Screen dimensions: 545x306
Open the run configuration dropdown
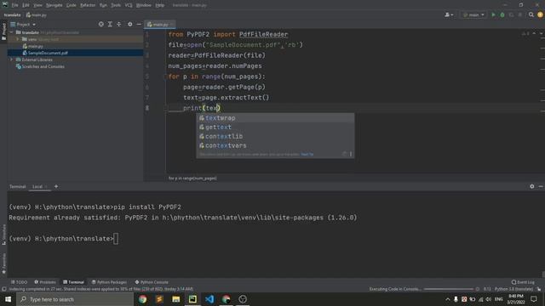click(473, 15)
